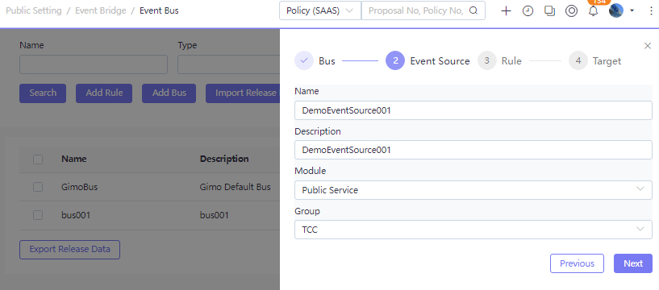Image resolution: width=659 pixels, height=290 pixels.
Task: Click the GimoBus name cell
Action: click(79, 187)
